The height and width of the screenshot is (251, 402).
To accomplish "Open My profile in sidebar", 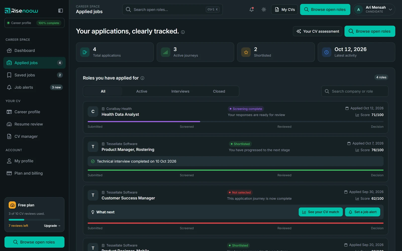I will [x=34, y=161].
